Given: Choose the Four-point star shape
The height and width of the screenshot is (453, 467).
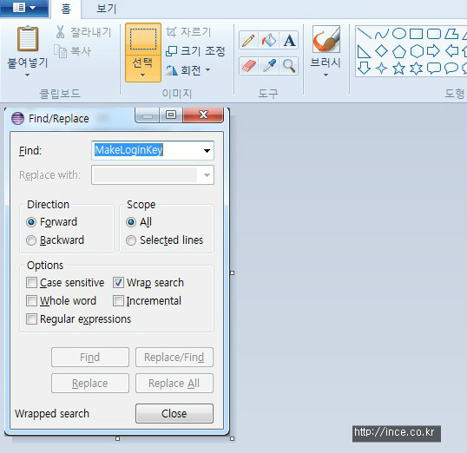Looking at the screenshot, I should tap(382, 69).
